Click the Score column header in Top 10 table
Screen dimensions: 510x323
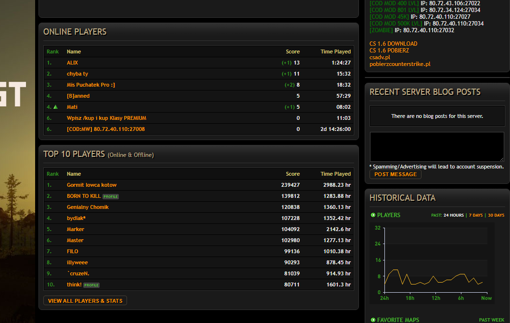tap(293, 174)
